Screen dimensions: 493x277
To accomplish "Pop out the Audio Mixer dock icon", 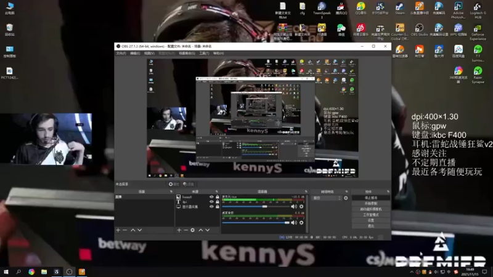I will pos(306,191).
